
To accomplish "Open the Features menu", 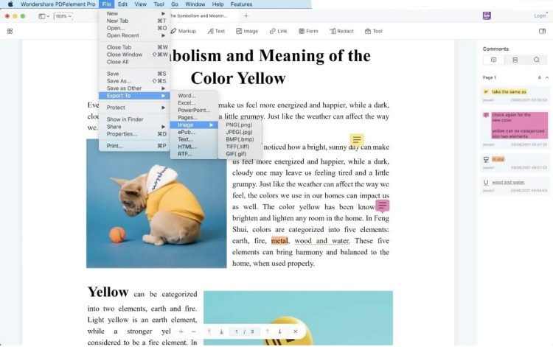I will (241, 4).
